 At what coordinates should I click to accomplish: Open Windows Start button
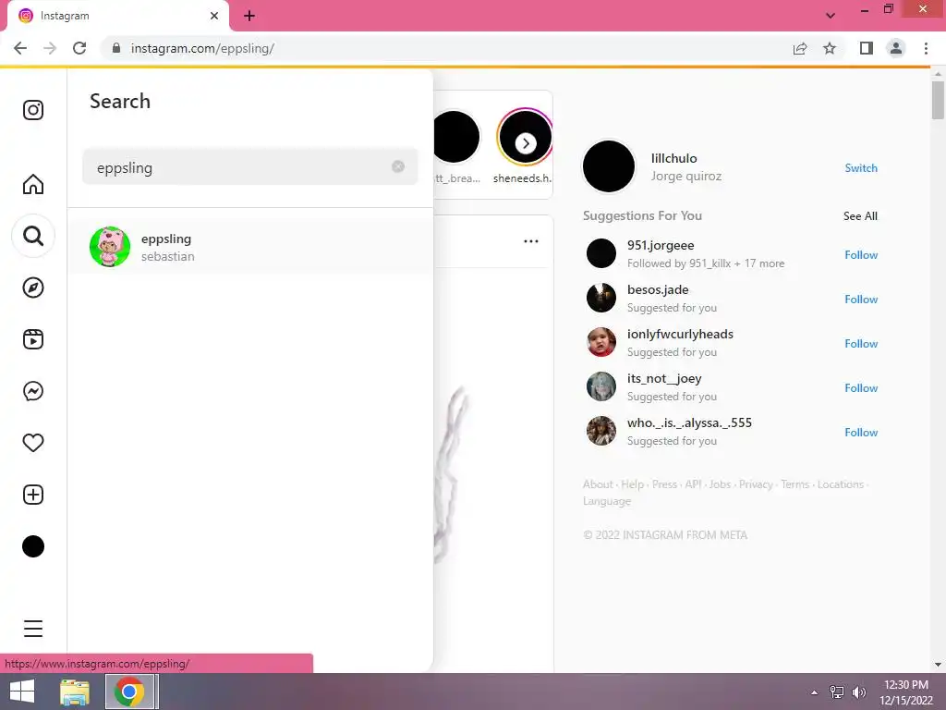(22, 692)
